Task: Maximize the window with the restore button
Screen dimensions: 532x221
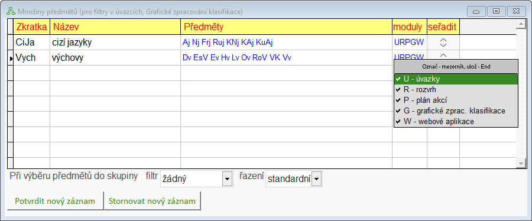Action: (496, 11)
